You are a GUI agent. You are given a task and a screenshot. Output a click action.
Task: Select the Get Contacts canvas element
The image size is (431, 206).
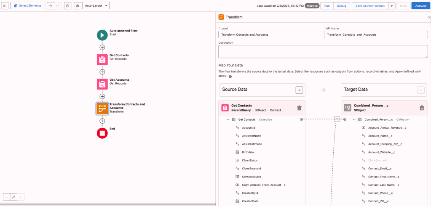tap(102, 60)
